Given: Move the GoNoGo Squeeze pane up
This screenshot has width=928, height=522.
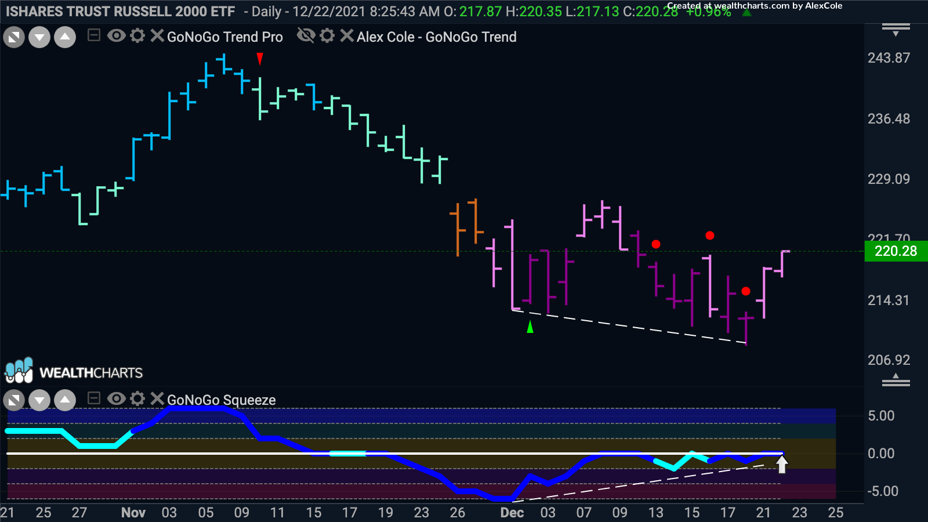Looking at the screenshot, I should (65, 400).
